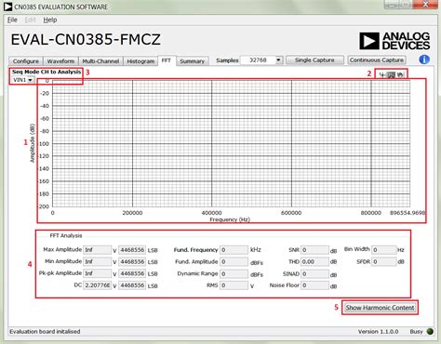Click the Seq Mode CH to Analysis label

[x=47, y=72]
